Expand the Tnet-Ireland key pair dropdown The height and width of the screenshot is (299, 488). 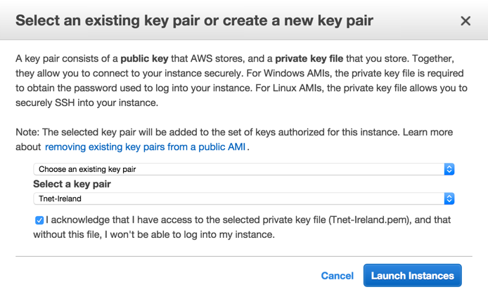pyautogui.click(x=239, y=199)
